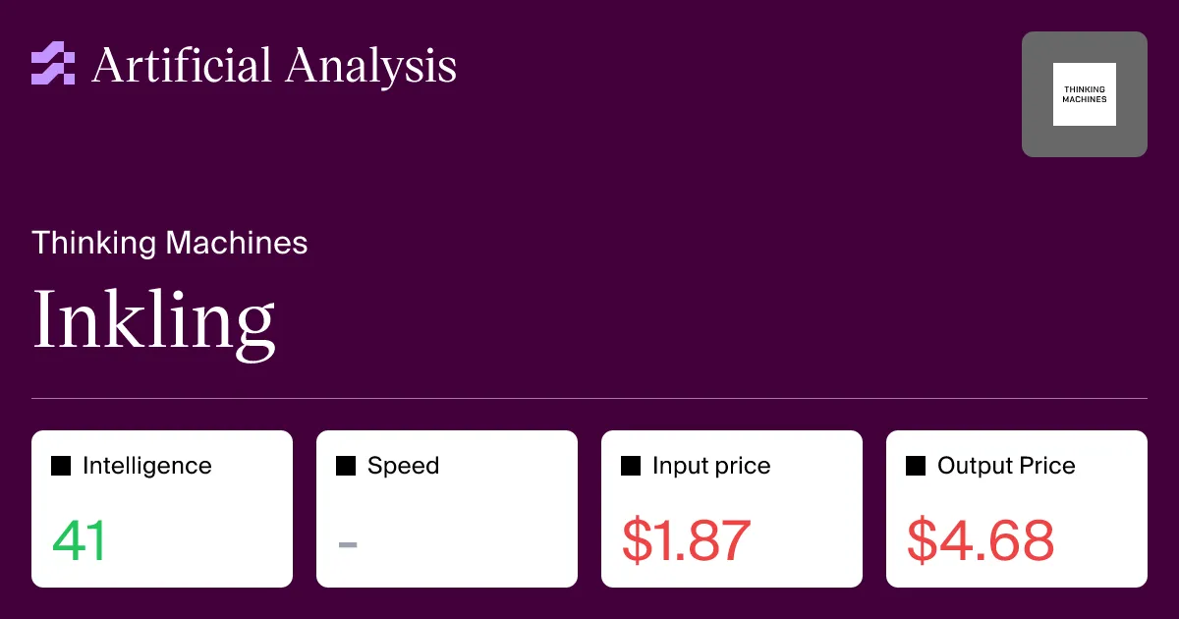This screenshot has height=619, width=1179.
Task: Click the Artificial Analysis logo icon
Action: coord(53,64)
